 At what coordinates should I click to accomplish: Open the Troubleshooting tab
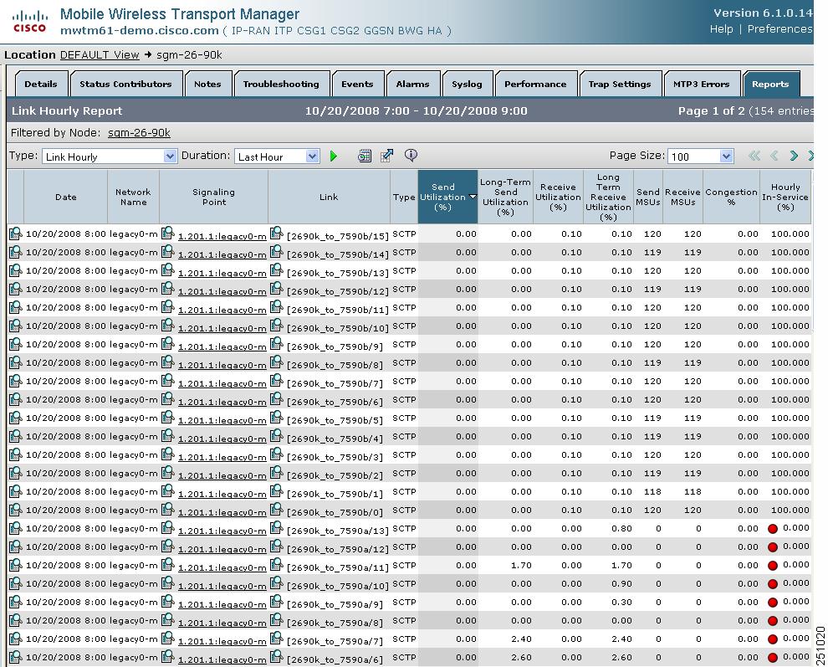(x=281, y=84)
